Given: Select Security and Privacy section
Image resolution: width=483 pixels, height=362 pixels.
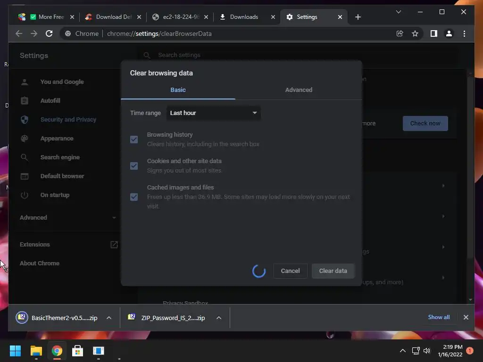Looking at the screenshot, I should pyautogui.click(x=68, y=119).
